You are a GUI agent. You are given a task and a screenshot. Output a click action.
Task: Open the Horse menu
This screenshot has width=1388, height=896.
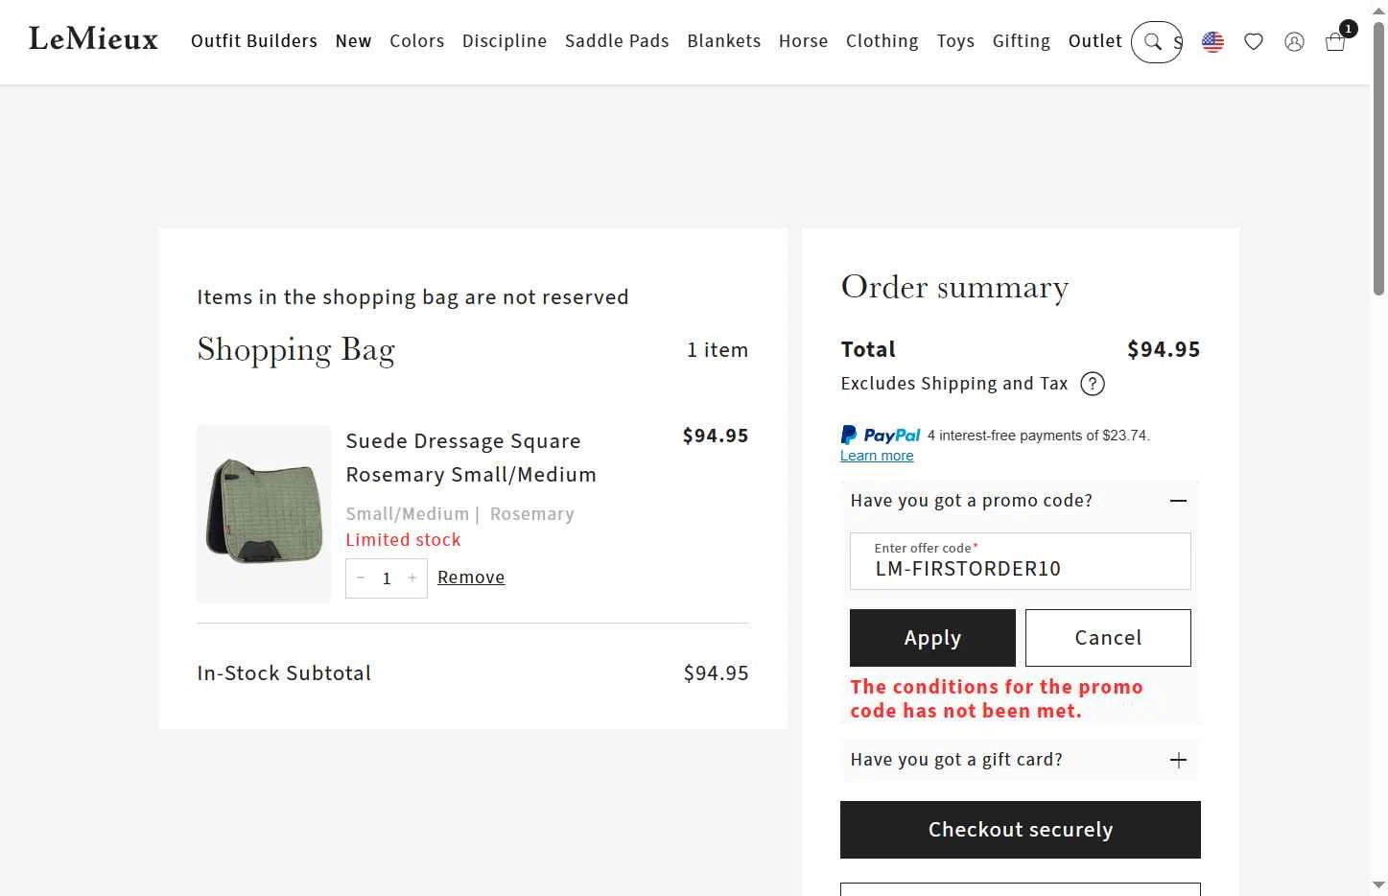click(803, 41)
